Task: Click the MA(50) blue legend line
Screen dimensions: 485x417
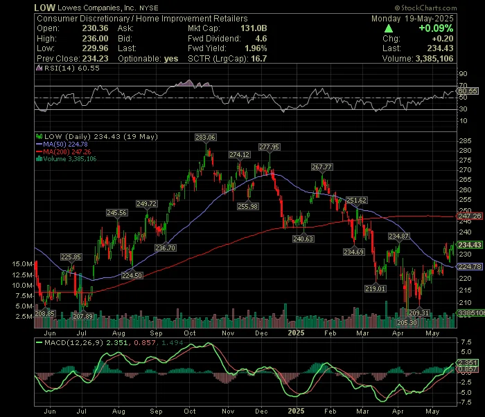Action: (x=39, y=144)
